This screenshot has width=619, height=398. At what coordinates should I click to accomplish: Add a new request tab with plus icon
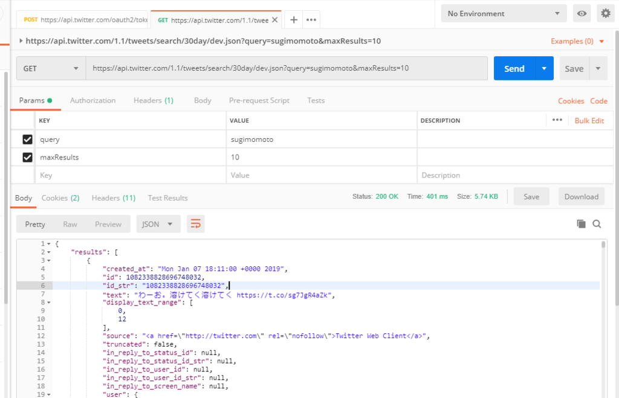(x=294, y=20)
